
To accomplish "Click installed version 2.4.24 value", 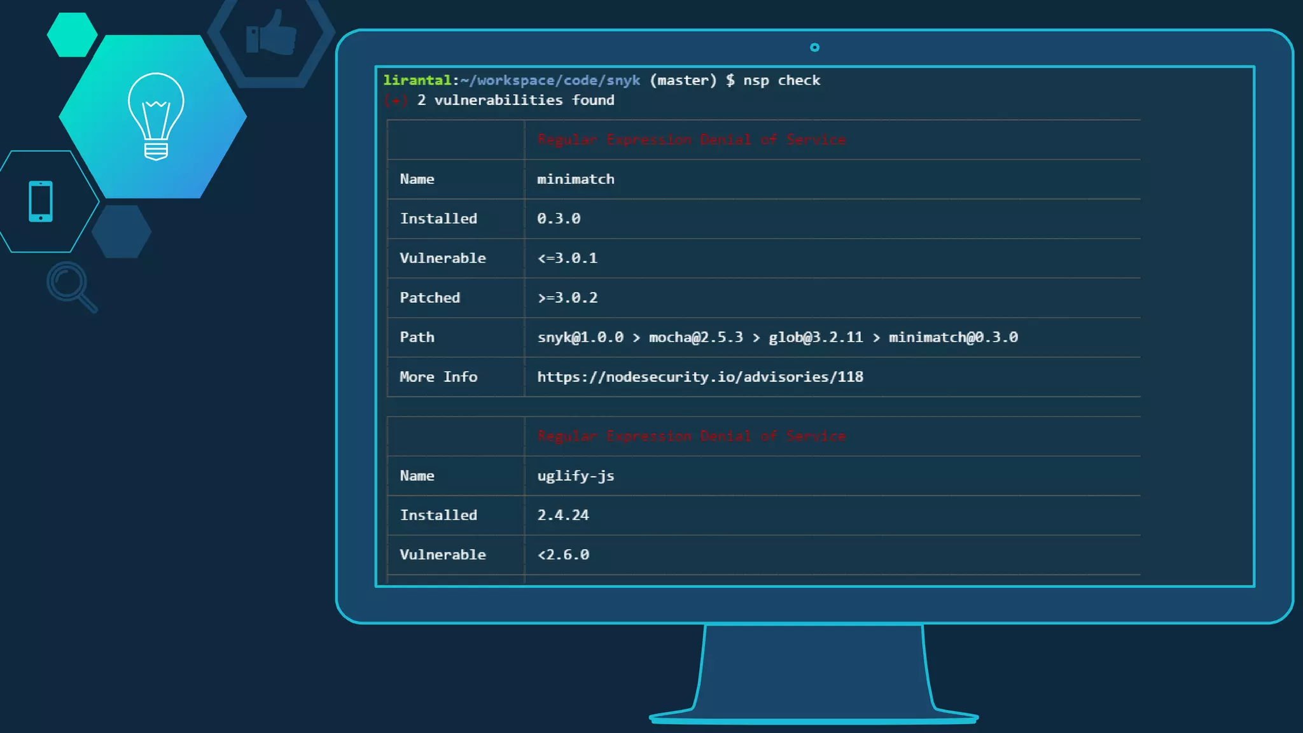I will tap(563, 515).
